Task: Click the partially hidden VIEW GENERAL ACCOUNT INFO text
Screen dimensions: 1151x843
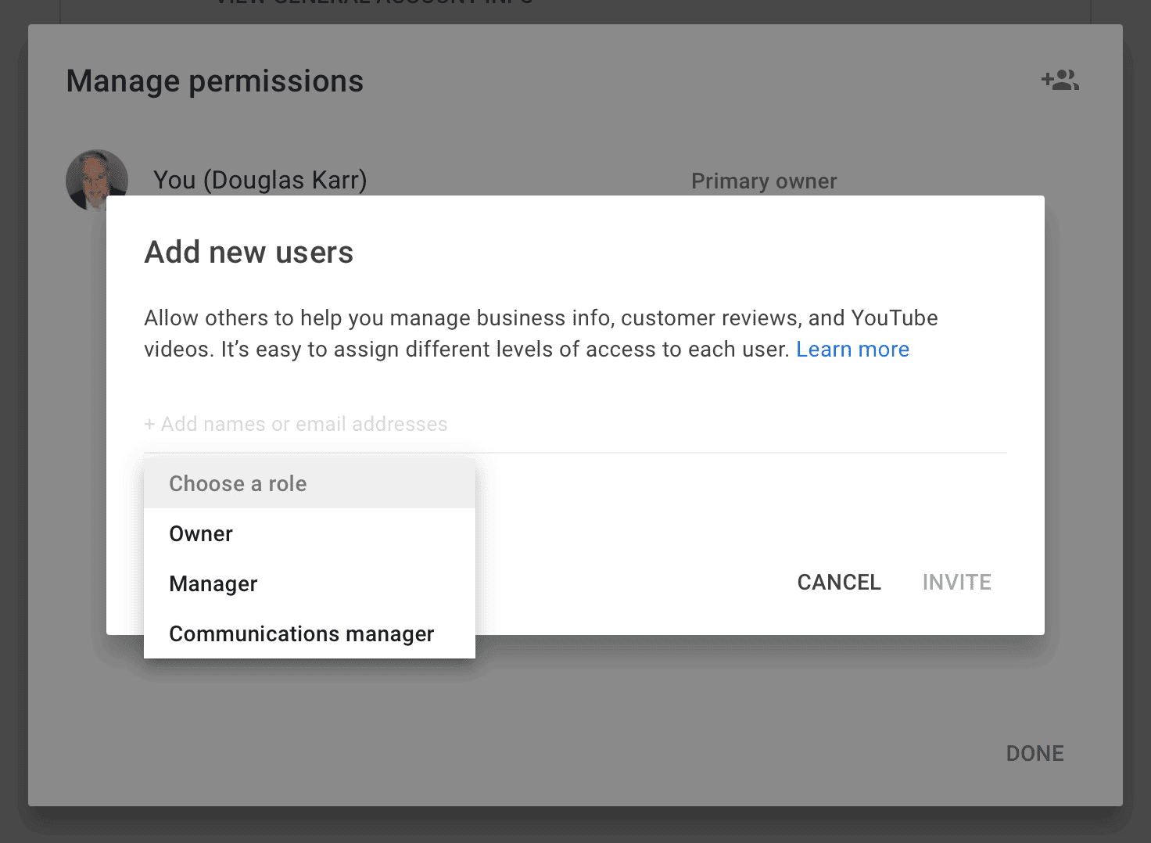Action: point(374,3)
